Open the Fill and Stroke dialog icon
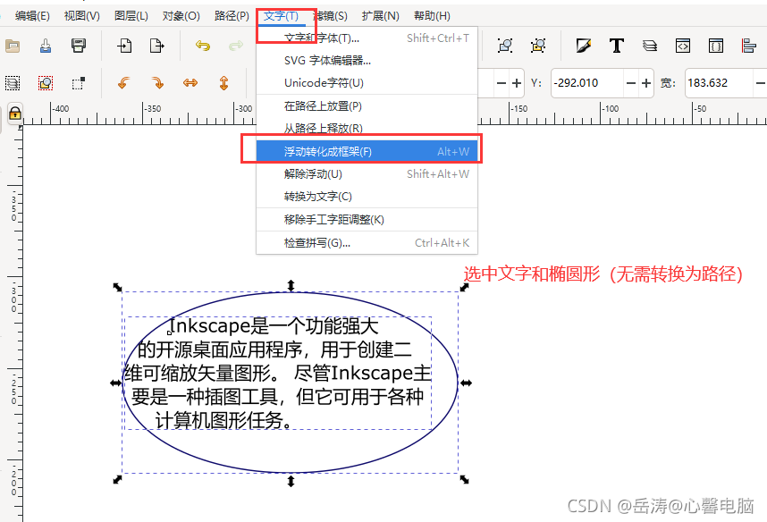 click(586, 46)
